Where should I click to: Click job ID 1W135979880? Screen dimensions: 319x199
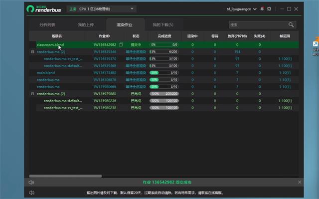(x=105, y=94)
